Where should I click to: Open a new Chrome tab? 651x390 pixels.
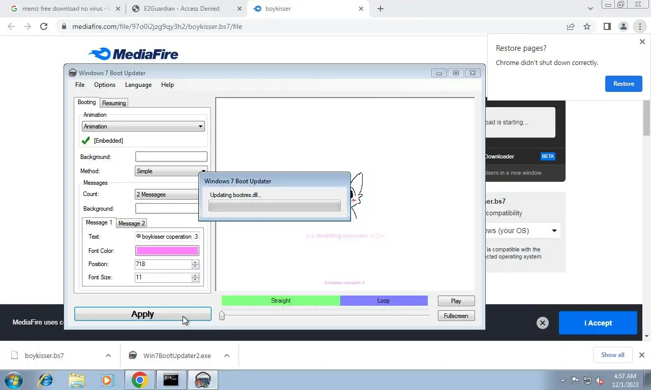(380, 9)
